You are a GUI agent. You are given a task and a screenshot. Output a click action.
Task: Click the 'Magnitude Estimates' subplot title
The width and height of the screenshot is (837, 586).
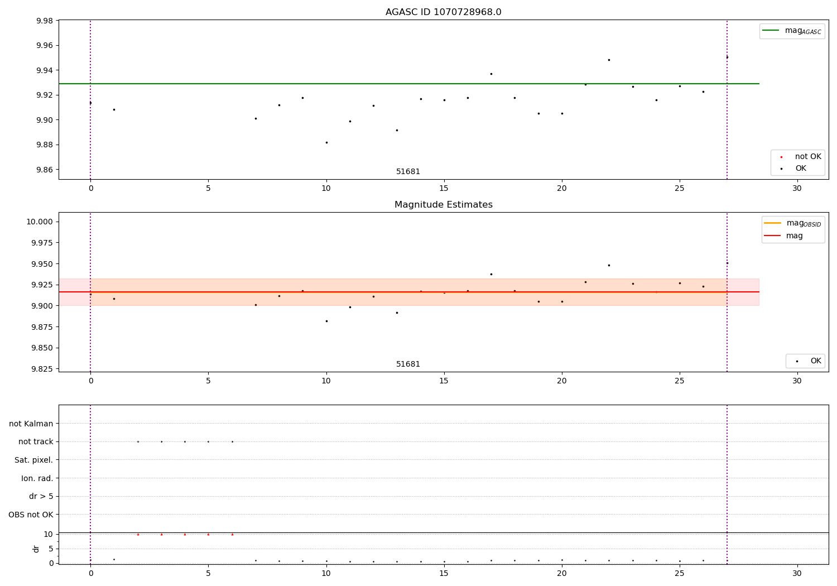[x=443, y=205]
